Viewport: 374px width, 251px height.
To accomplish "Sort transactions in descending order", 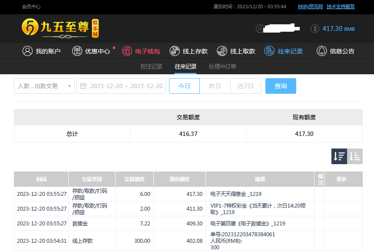I will (x=339, y=156).
